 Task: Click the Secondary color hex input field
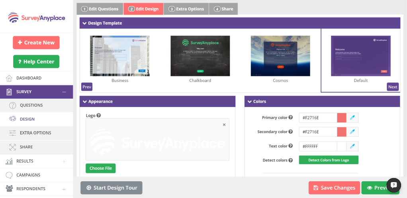[x=317, y=132]
